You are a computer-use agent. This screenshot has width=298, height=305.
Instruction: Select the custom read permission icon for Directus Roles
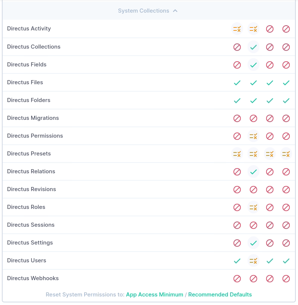[253, 207]
